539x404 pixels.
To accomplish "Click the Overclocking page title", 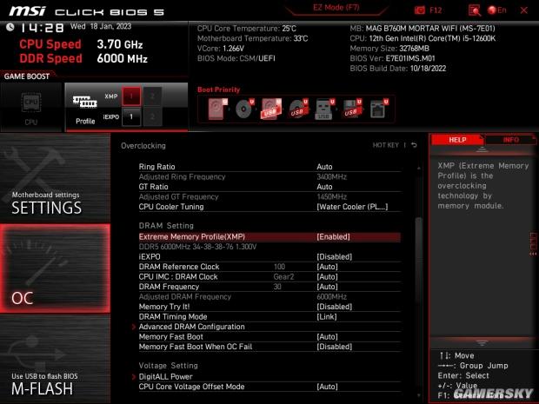I will [x=143, y=146].
